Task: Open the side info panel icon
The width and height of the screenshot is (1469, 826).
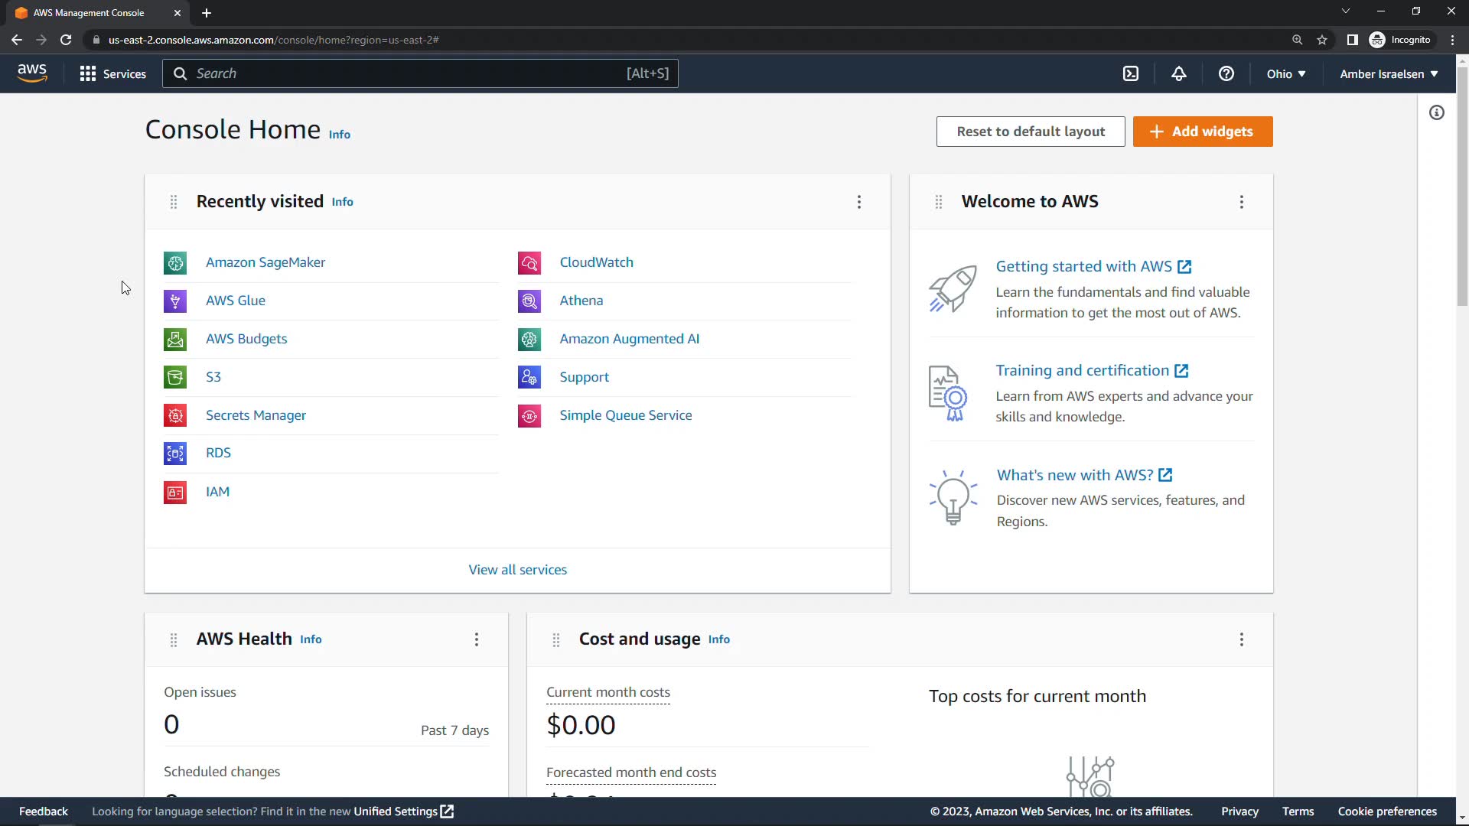Action: click(1437, 113)
